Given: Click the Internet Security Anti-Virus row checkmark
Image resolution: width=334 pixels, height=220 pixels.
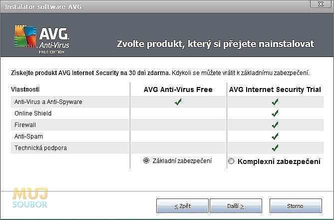Looking at the screenshot, I should tap(275, 102).
